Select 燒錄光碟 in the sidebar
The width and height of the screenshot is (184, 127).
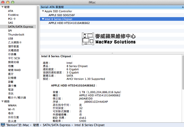tap(13, 62)
